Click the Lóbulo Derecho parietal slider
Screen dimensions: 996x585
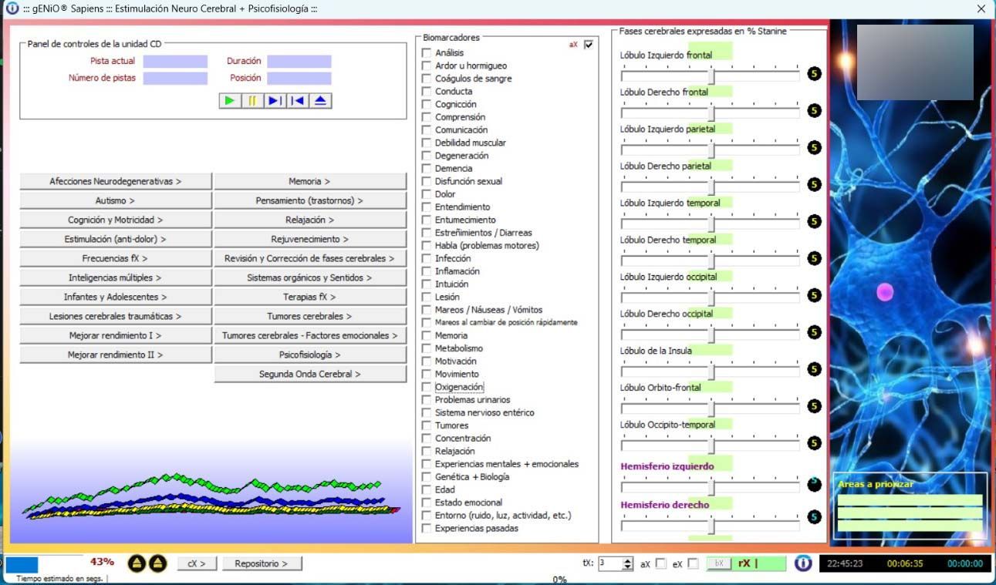point(711,187)
